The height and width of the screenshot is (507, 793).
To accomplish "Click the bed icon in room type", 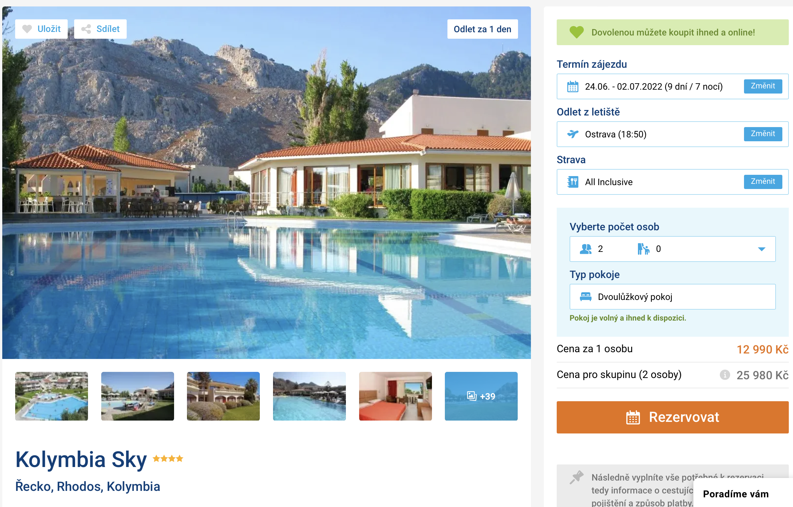I will click(585, 297).
